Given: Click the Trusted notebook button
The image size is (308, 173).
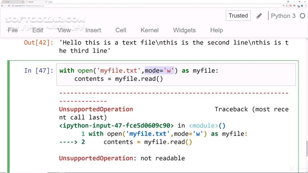Looking at the screenshot, I should pos(238,16).
